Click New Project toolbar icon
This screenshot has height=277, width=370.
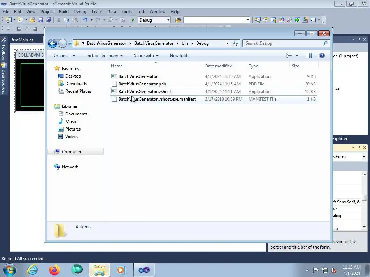click(9, 20)
